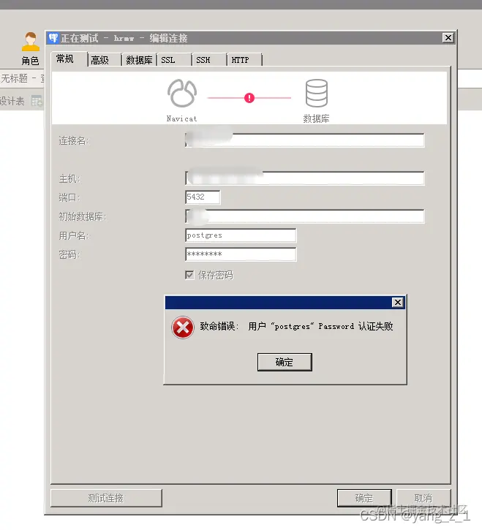Click the 设计表 label in background toolbar
Viewport: 482px width, 530px height.
pyautogui.click(x=12, y=101)
